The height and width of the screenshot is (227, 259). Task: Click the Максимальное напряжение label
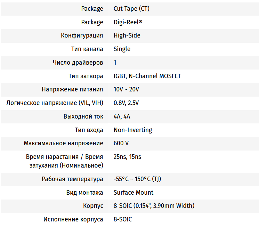coord(64,143)
